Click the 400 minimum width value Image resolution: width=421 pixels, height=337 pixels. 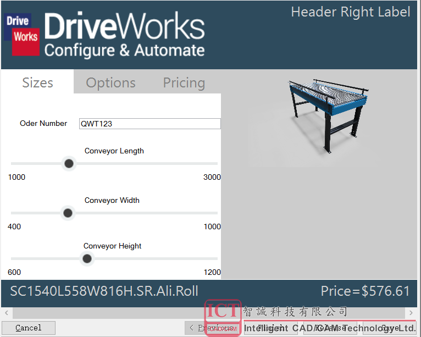(14, 226)
